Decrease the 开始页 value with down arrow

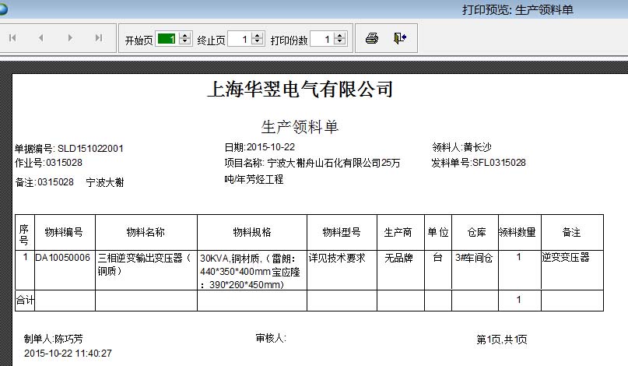(185, 42)
